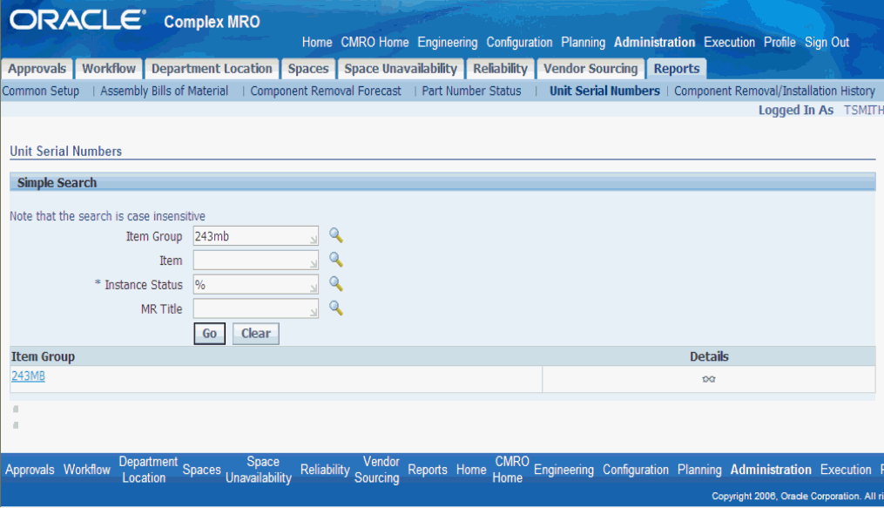Click footer Spaces link

tap(201, 469)
